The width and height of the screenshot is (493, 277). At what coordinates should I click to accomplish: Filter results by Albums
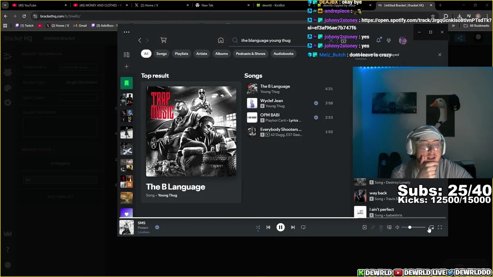pyautogui.click(x=221, y=54)
